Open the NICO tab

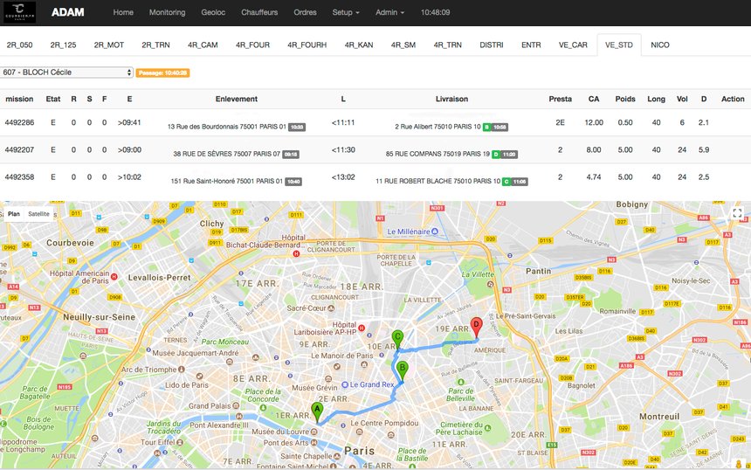(x=660, y=45)
